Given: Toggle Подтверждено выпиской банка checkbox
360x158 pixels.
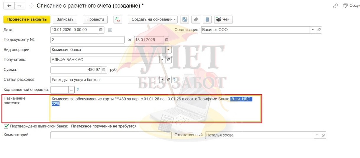Looking at the screenshot, I should (x=6, y=126).
